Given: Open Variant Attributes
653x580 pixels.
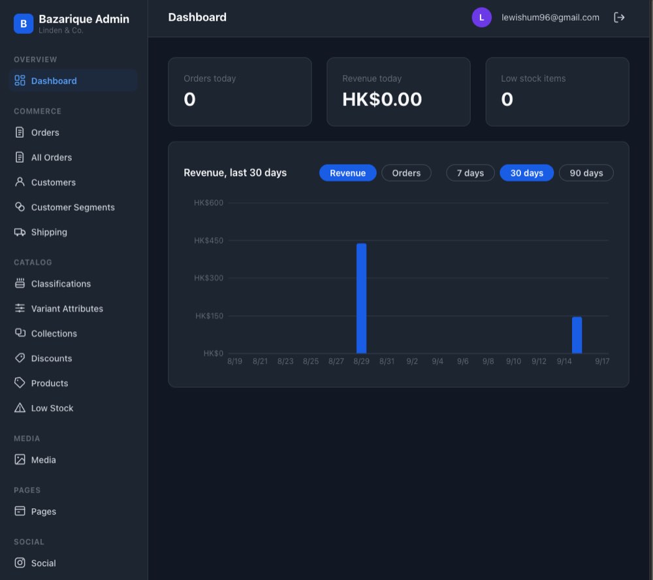Looking at the screenshot, I should tap(73, 308).
